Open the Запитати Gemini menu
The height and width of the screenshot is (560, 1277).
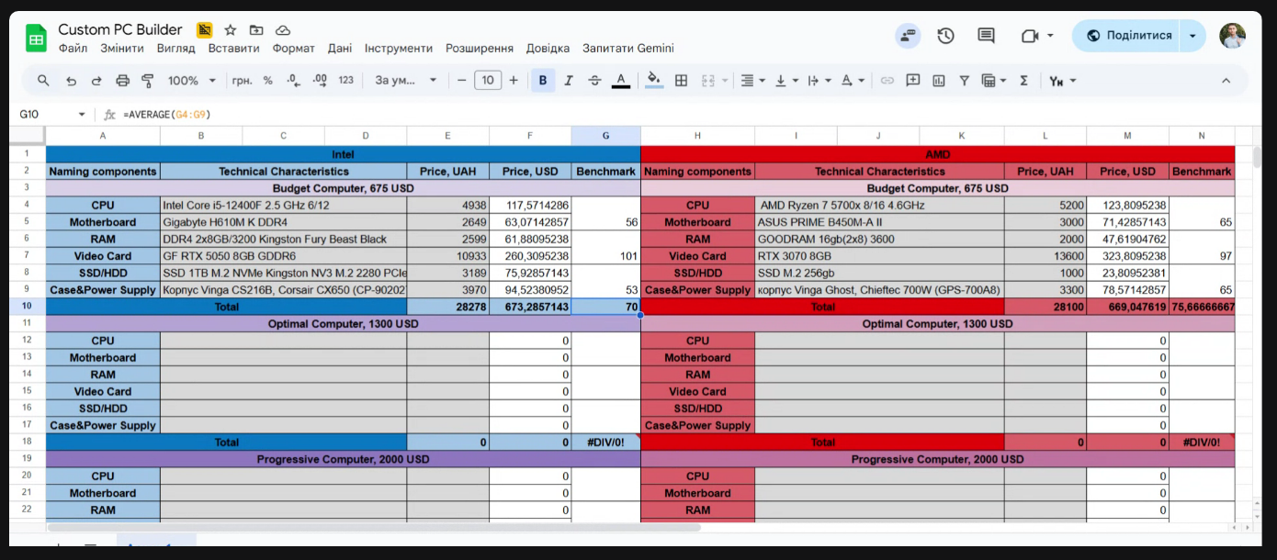628,49
